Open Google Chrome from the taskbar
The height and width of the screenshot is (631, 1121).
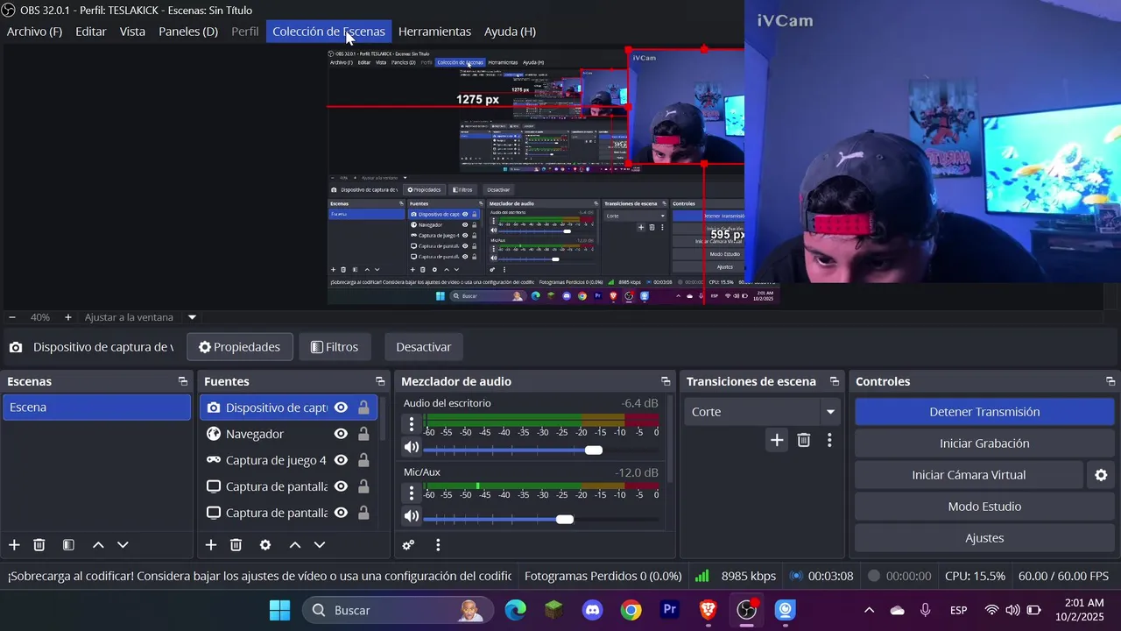click(631, 610)
